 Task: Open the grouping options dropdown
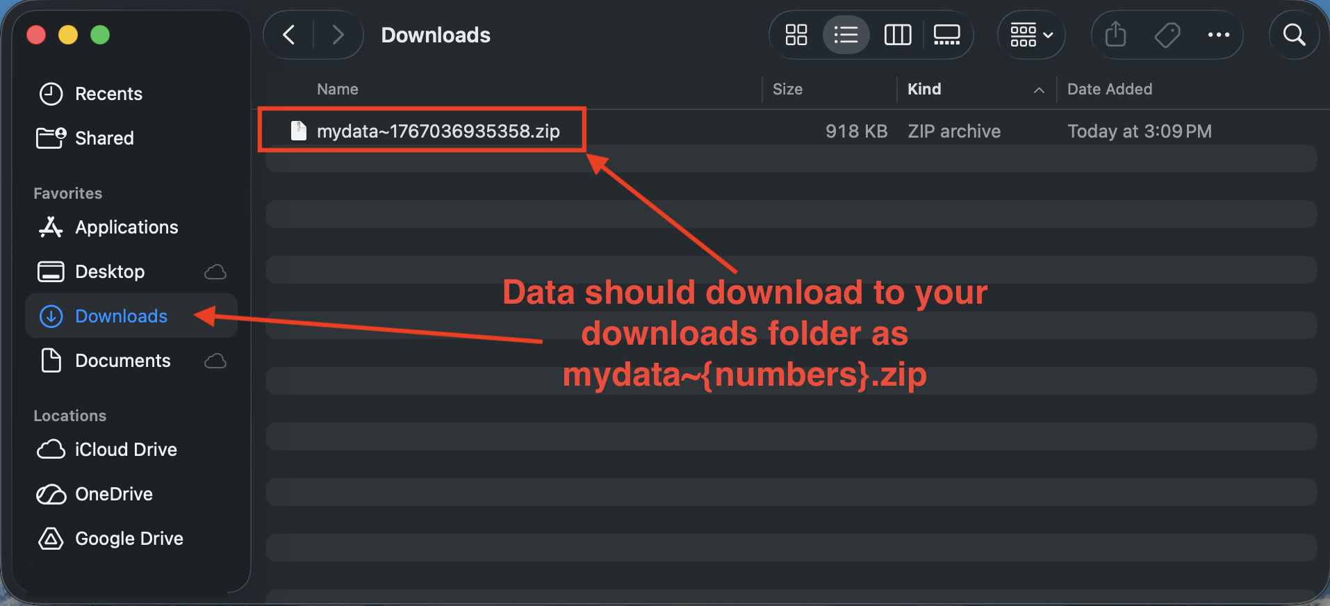(x=1031, y=34)
